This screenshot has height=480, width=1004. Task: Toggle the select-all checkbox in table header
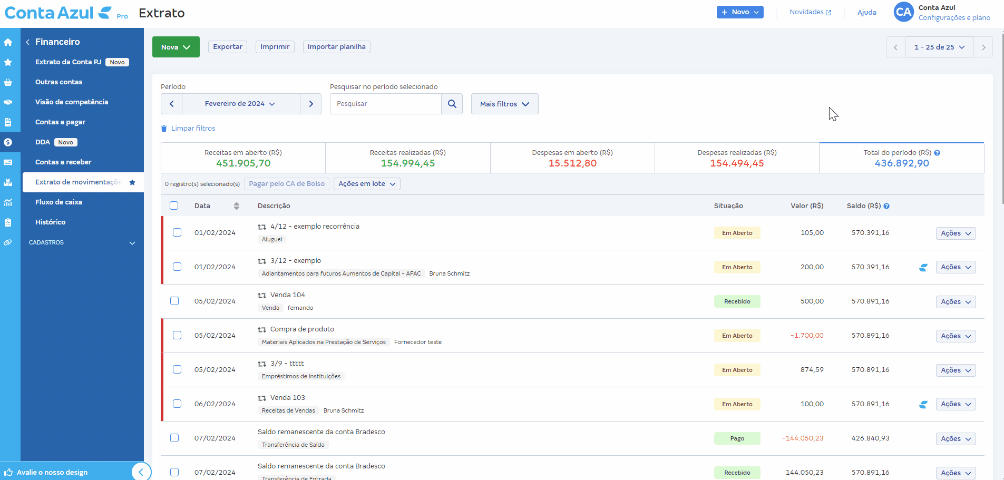click(x=174, y=205)
